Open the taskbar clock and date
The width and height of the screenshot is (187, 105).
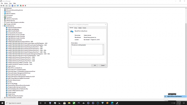click(x=179, y=103)
